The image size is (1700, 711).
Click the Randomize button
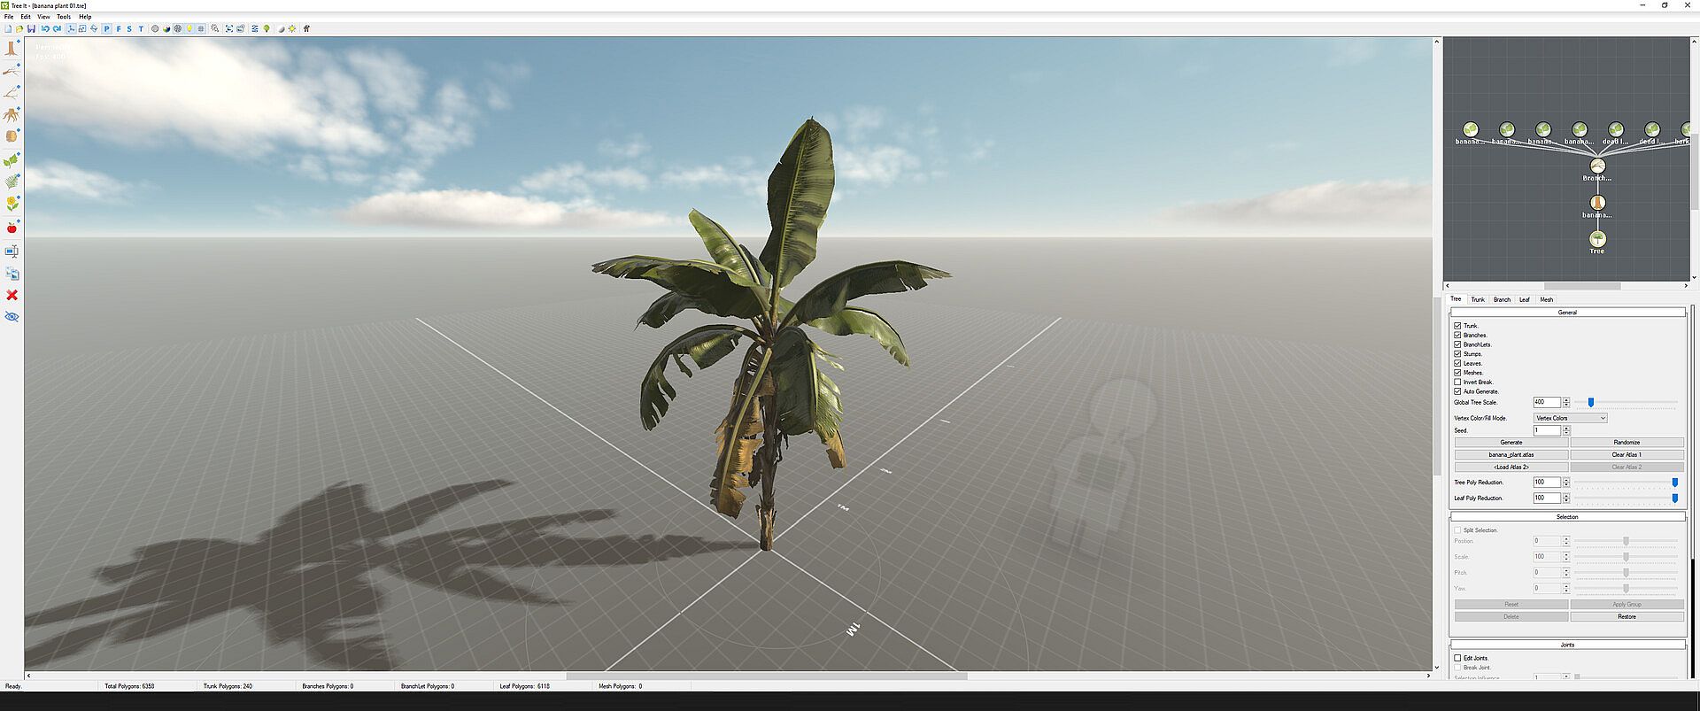pos(1627,442)
